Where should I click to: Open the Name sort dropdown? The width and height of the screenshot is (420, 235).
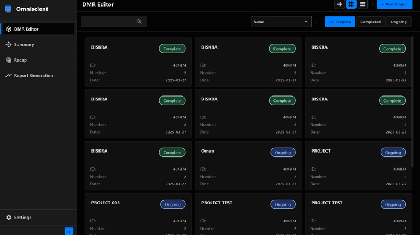point(276,22)
